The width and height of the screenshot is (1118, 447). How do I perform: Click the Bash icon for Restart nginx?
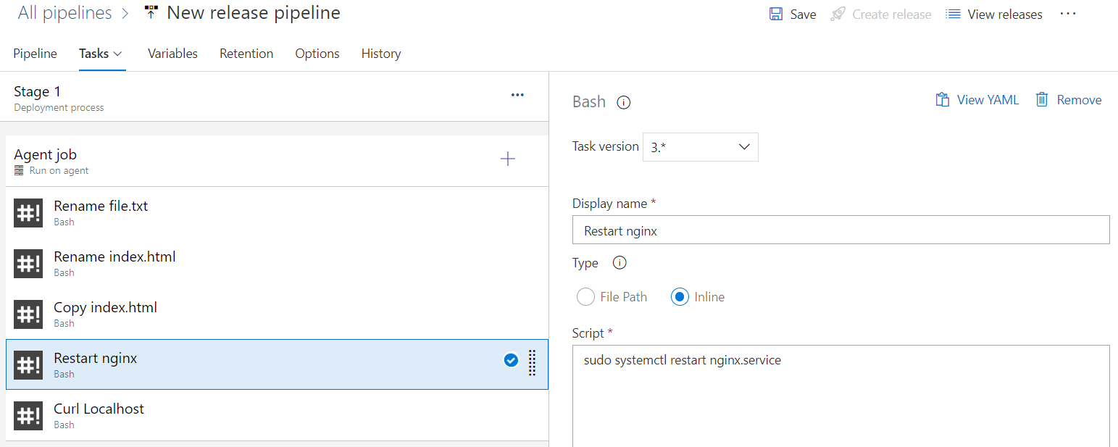28,365
